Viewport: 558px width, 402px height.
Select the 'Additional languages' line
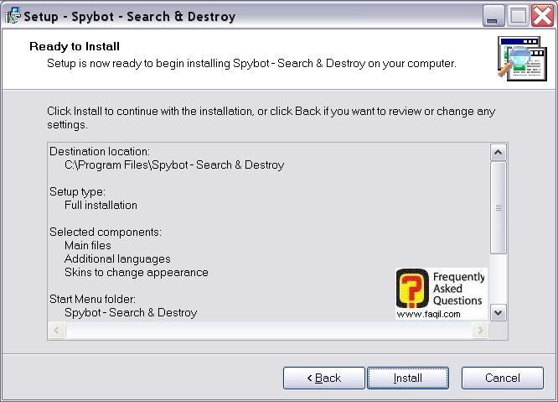click(117, 259)
